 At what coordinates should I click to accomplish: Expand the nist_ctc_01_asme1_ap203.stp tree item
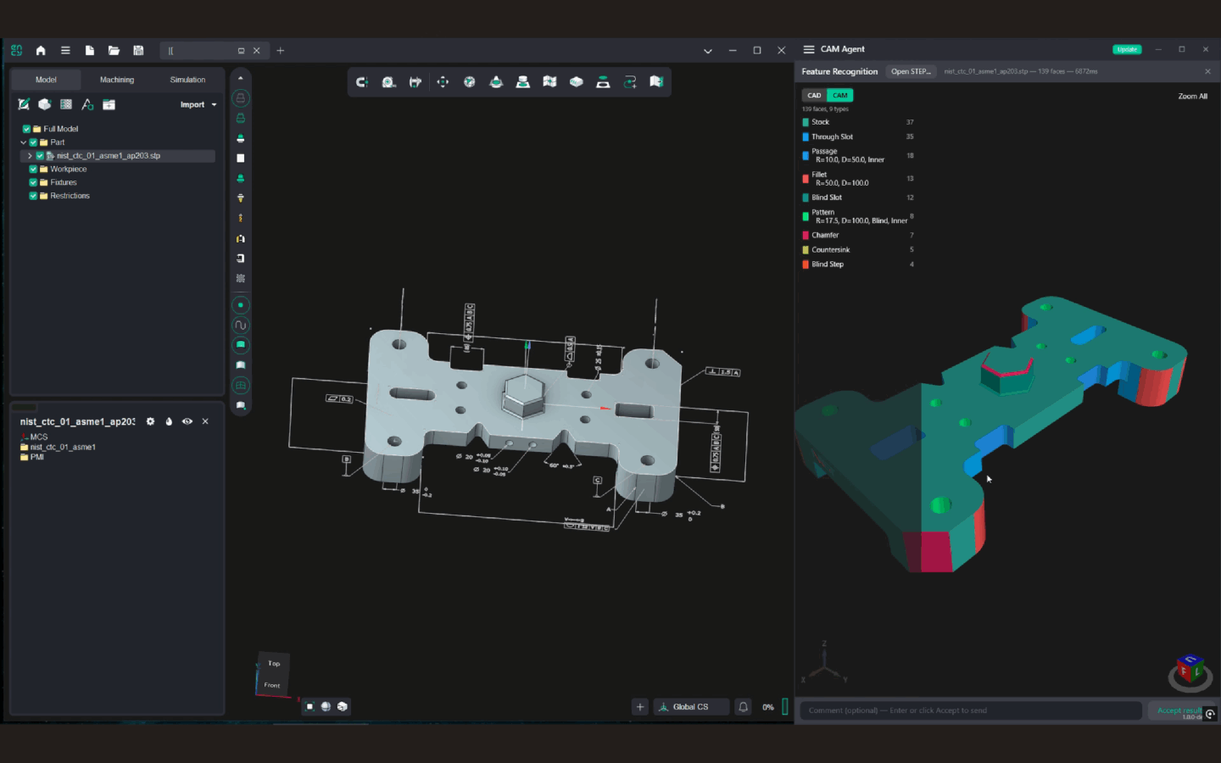[x=31, y=156]
